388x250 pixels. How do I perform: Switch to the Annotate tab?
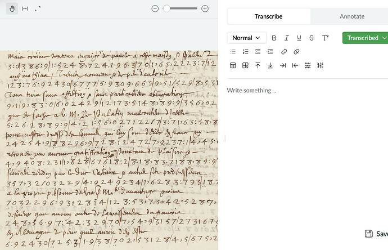[x=351, y=17]
